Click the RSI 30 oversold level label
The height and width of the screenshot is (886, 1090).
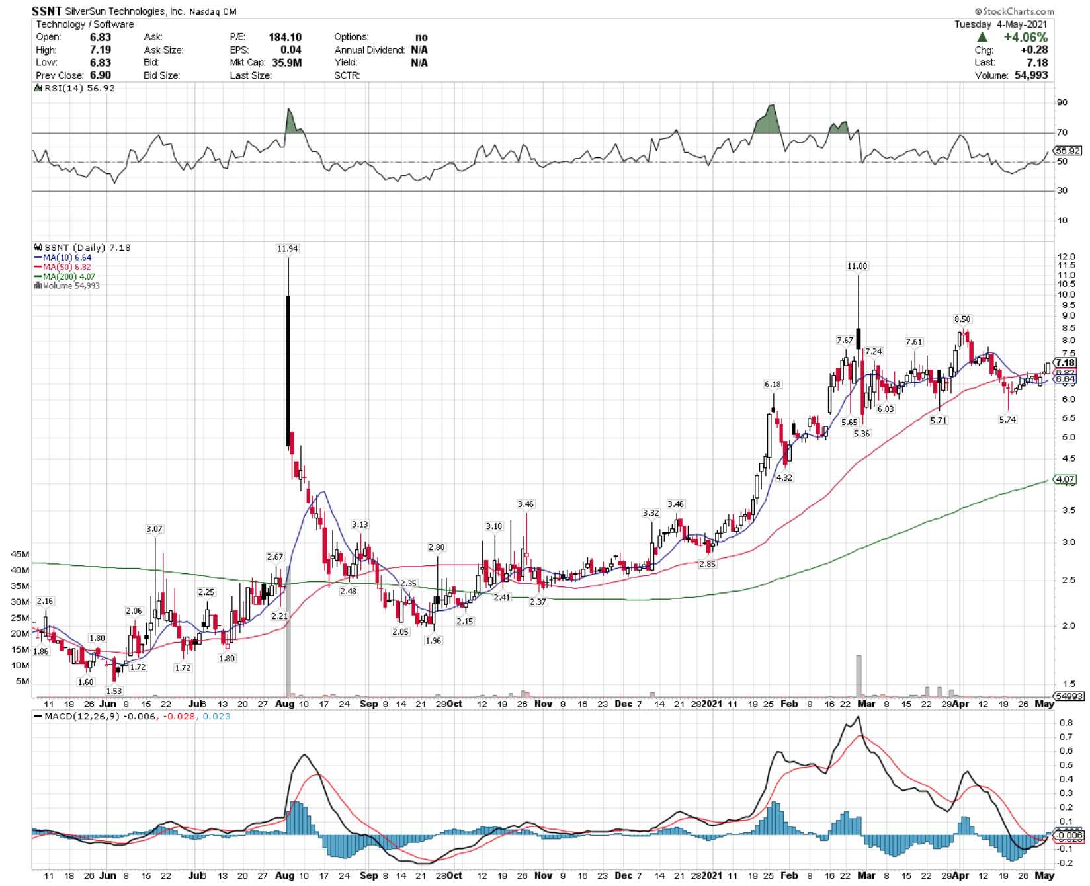(x=1062, y=191)
